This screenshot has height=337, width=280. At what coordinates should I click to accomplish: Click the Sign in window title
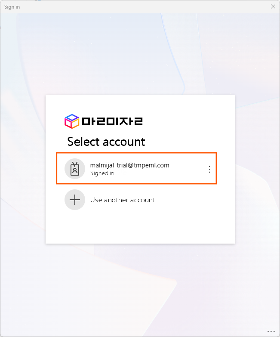coord(12,7)
